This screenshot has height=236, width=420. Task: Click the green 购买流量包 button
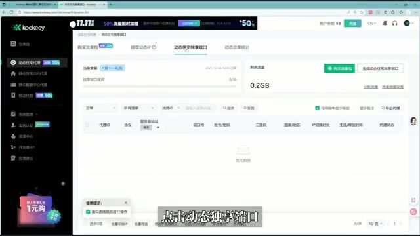[x=339, y=68]
